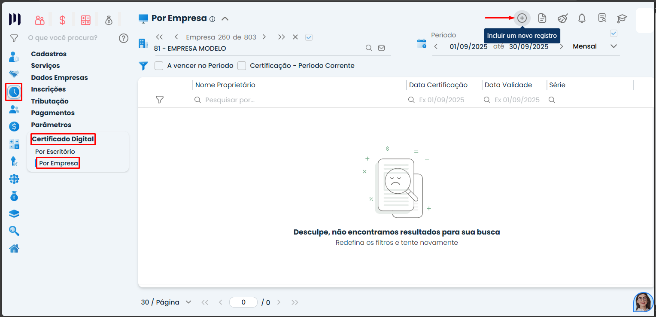The height and width of the screenshot is (317, 656).
Task: Click the money bag icon in top module bar
Action: (x=109, y=20)
